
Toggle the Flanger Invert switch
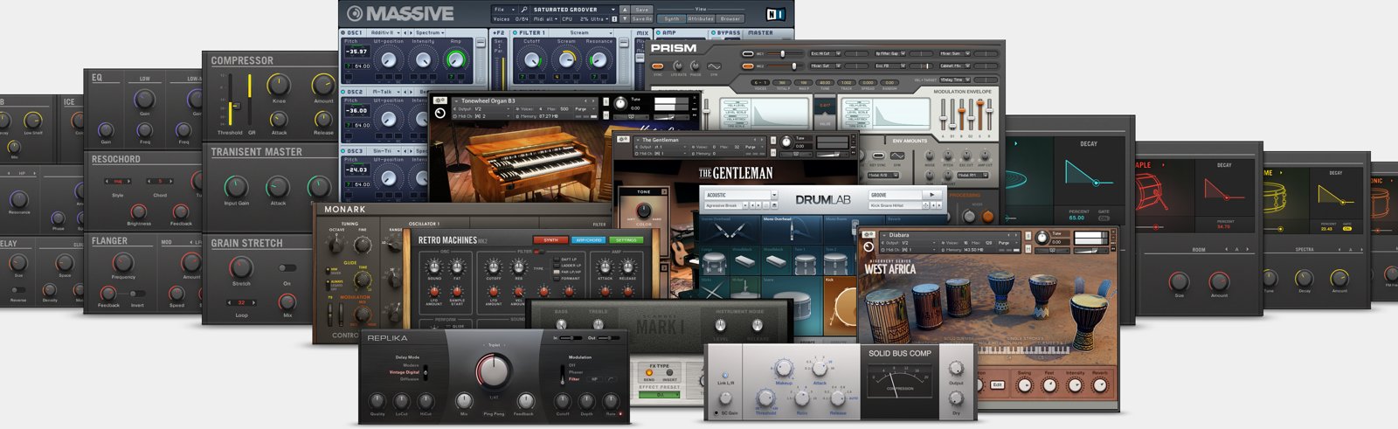pos(137,294)
